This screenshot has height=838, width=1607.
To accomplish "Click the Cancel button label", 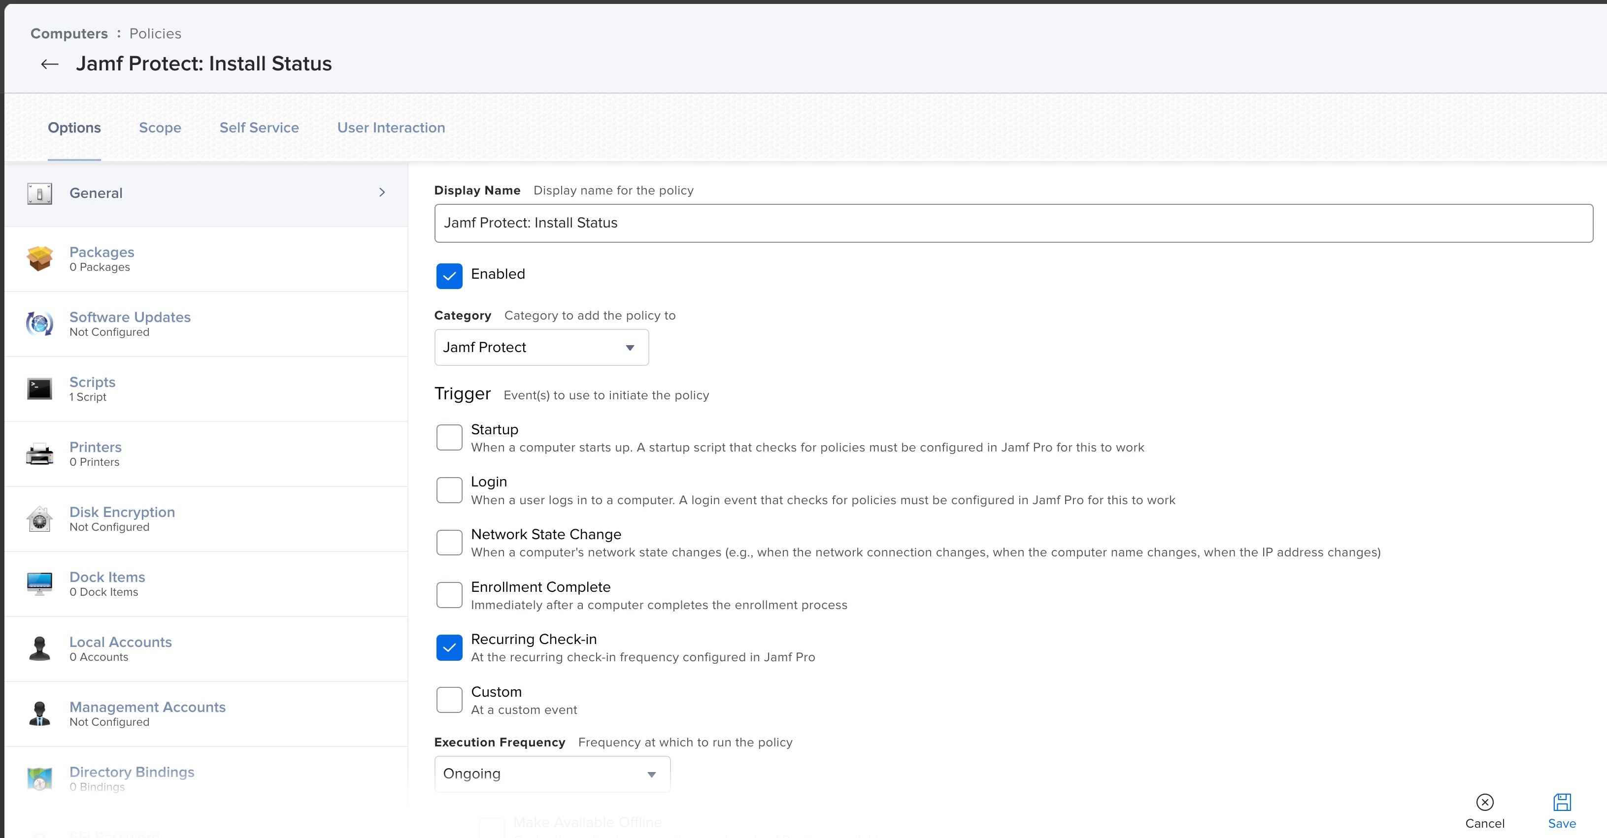I will click(x=1485, y=824).
